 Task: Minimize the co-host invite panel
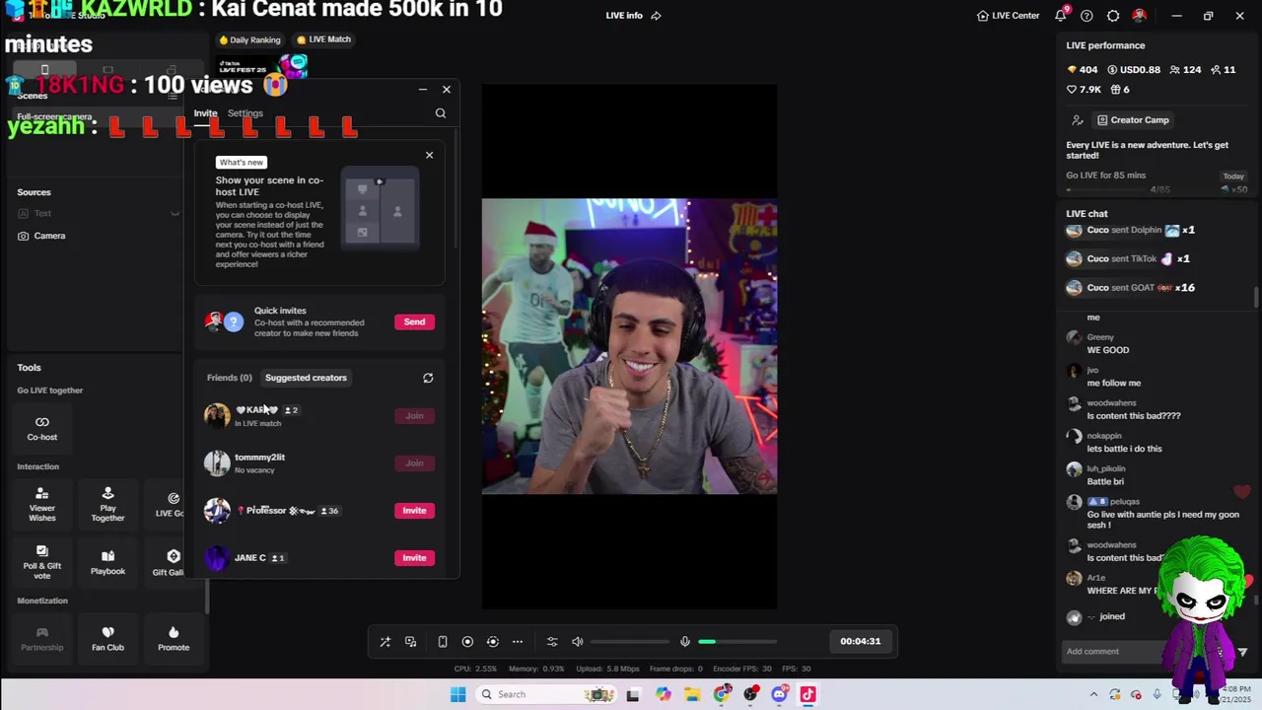[422, 90]
